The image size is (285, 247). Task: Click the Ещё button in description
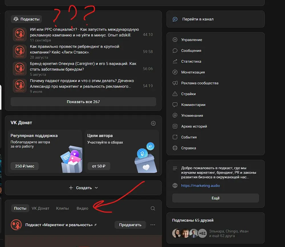coord(215,198)
